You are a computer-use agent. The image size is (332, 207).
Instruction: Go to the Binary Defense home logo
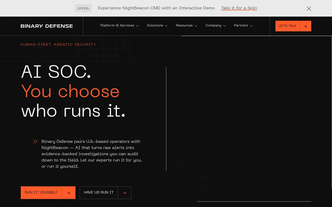(46, 26)
